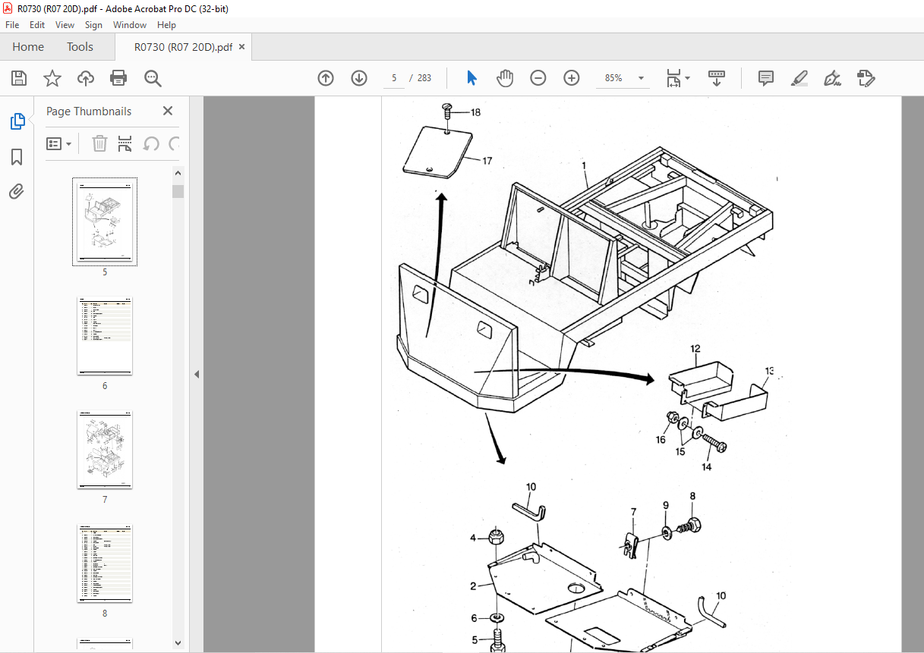Click the insert pages icon in thumbnails
Image resolution: width=924 pixels, height=653 pixels.
coord(125,143)
